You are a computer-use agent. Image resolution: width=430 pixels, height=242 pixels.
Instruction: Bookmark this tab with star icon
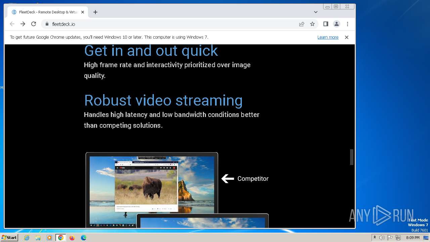pyautogui.click(x=312, y=24)
